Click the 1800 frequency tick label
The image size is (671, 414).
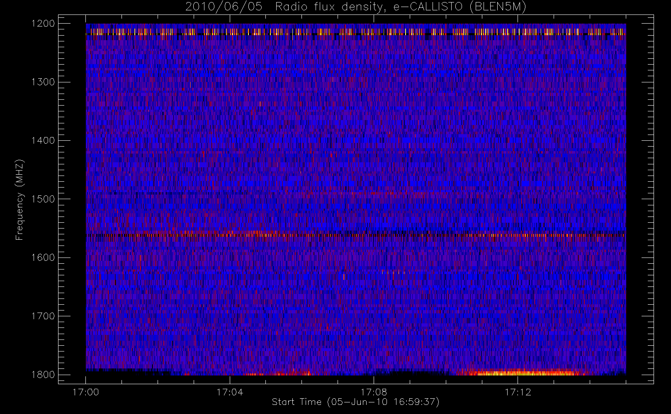point(43,375)
